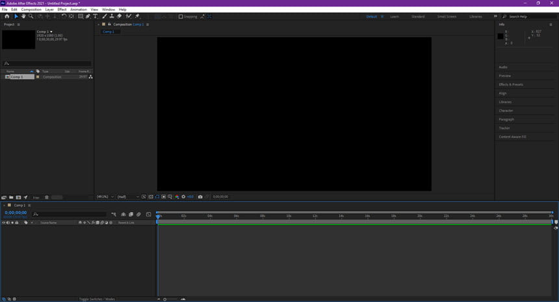Open the Project panel menu
559x302 pixels.
click(19, 25)
